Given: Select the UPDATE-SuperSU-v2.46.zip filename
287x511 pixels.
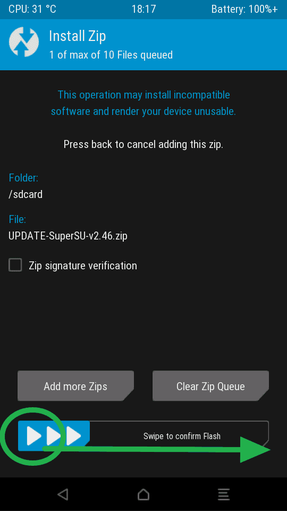Looking at the screenshot, I should pyautogui.click(x=68, y=236).
